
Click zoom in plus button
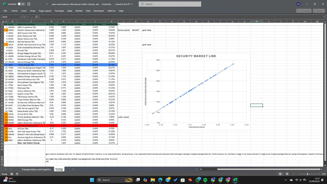[x=319, y=174]
